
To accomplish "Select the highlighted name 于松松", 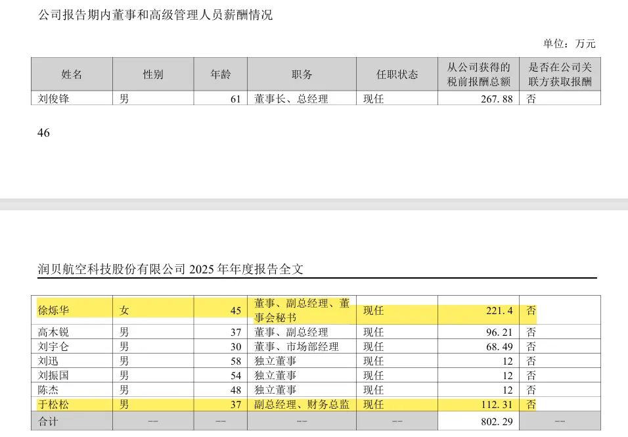I will tap(53, 404).
